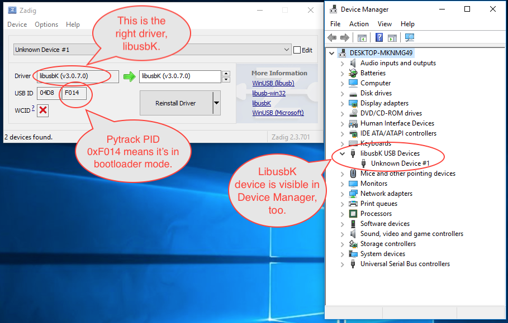Open the Reinstall Driver split-button arrow
Image resolution: width=508 pixels, height=323 pixels.
pos(216,103)
